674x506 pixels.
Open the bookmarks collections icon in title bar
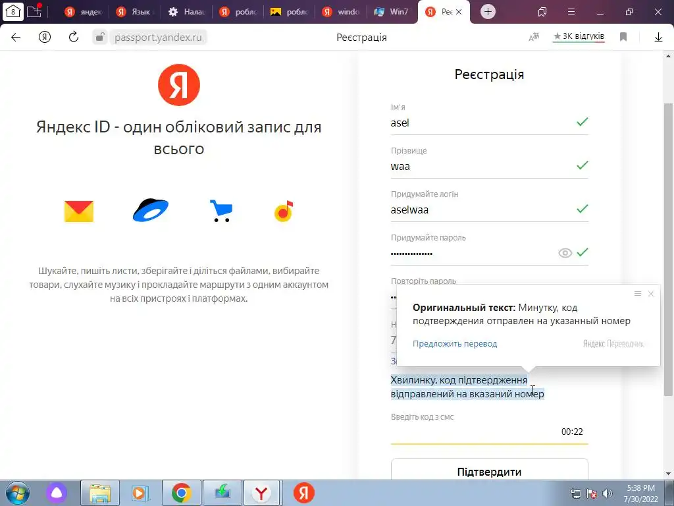(542, 12)
